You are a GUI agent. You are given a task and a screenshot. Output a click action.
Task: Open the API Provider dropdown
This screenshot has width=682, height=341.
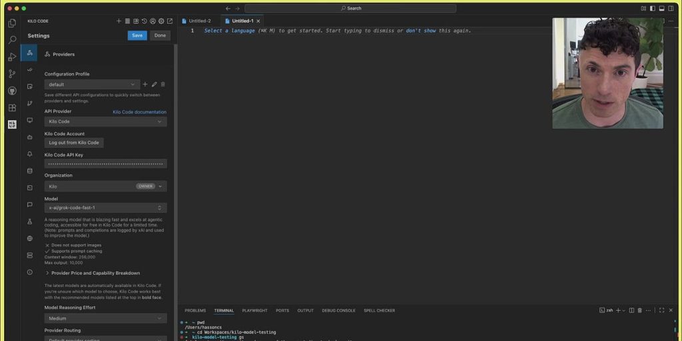click(105, 122)
